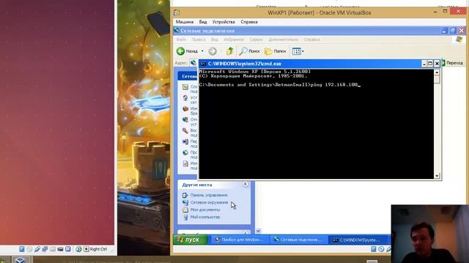Click the left pane scroll down arrow
Viewport: 469px width, 263px height.
click(259, 231)
